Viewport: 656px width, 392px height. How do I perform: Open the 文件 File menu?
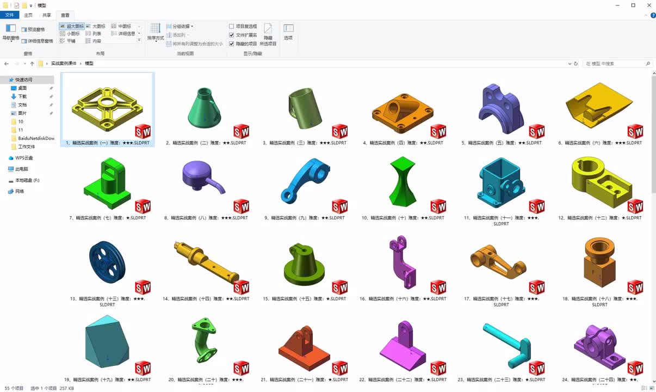click(x=10, y=15)
